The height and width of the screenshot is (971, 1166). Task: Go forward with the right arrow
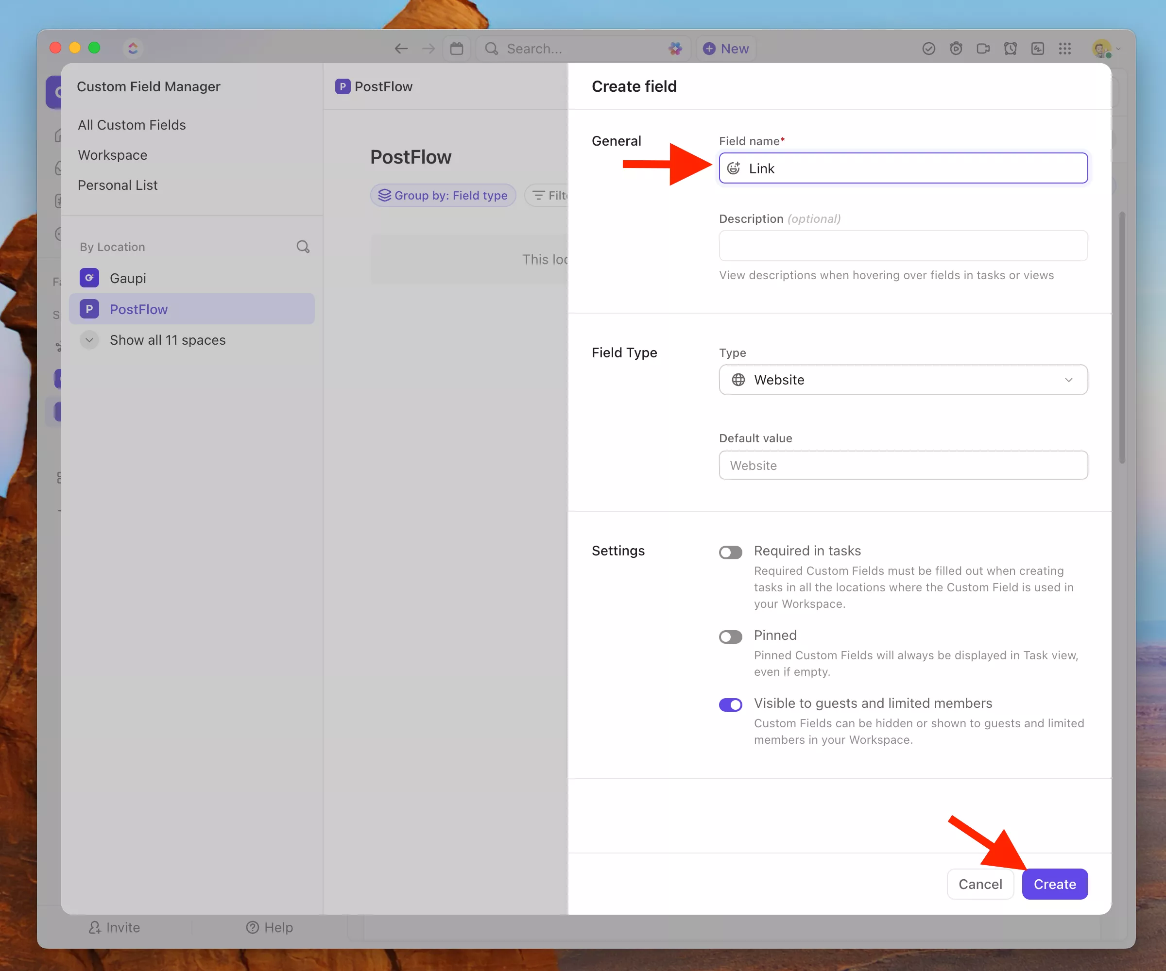tap(428, 49)
